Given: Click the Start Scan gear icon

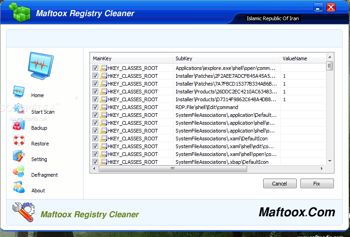Looking at the screenshot, I should pyautogui.click(x=19, y=109).
